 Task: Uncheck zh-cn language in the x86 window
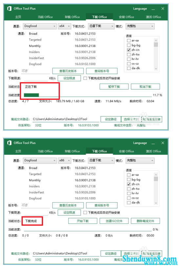coord(129,184)
